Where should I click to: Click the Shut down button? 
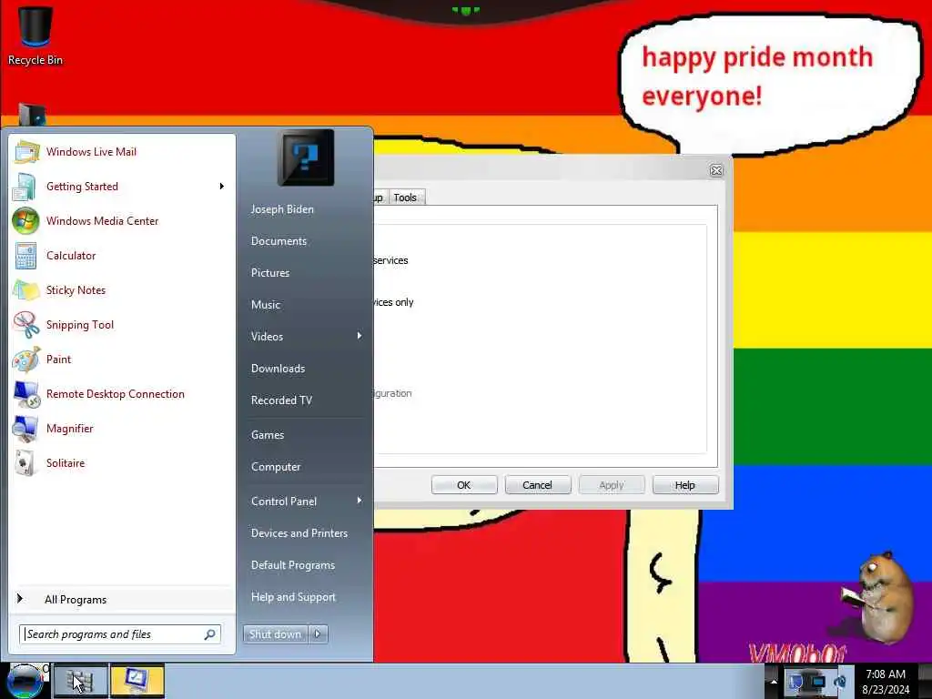point(276,634)
